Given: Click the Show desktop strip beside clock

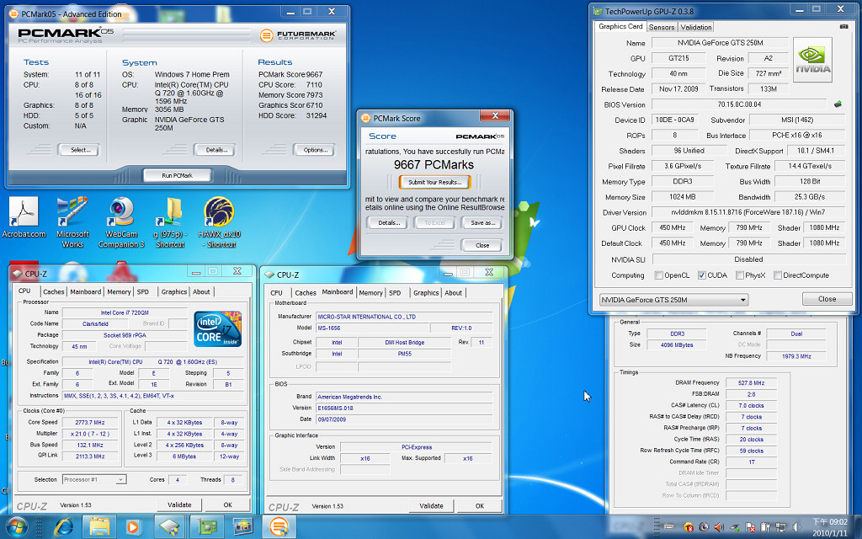Looking at the screenshot, I should coord(858,527).
